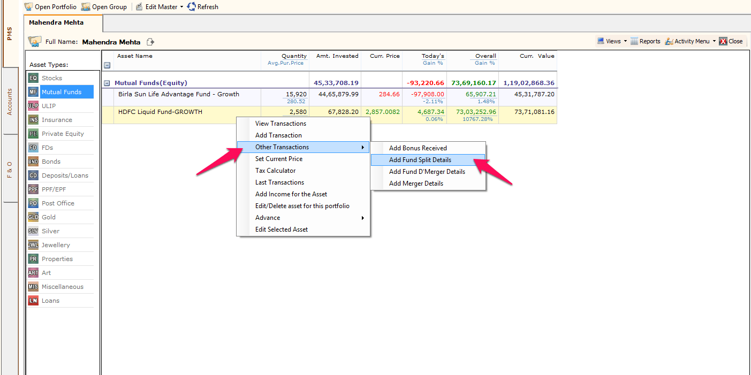Select Birla Sun Life Advantage Fund - Growth row
The width and height of the screenshot is (751, 375).
[329, 97]
